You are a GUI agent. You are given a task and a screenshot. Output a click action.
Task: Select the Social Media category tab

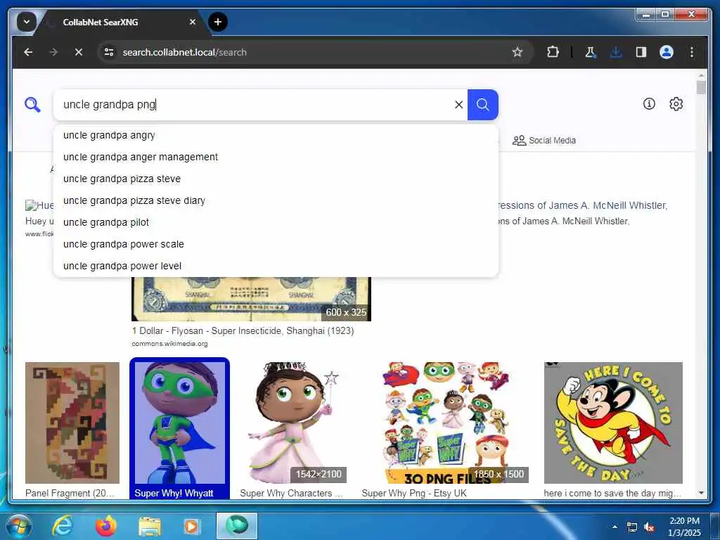(x=544, y=141)
